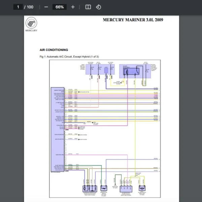Click the zoom in plus icon

click(x=73, y=7)
